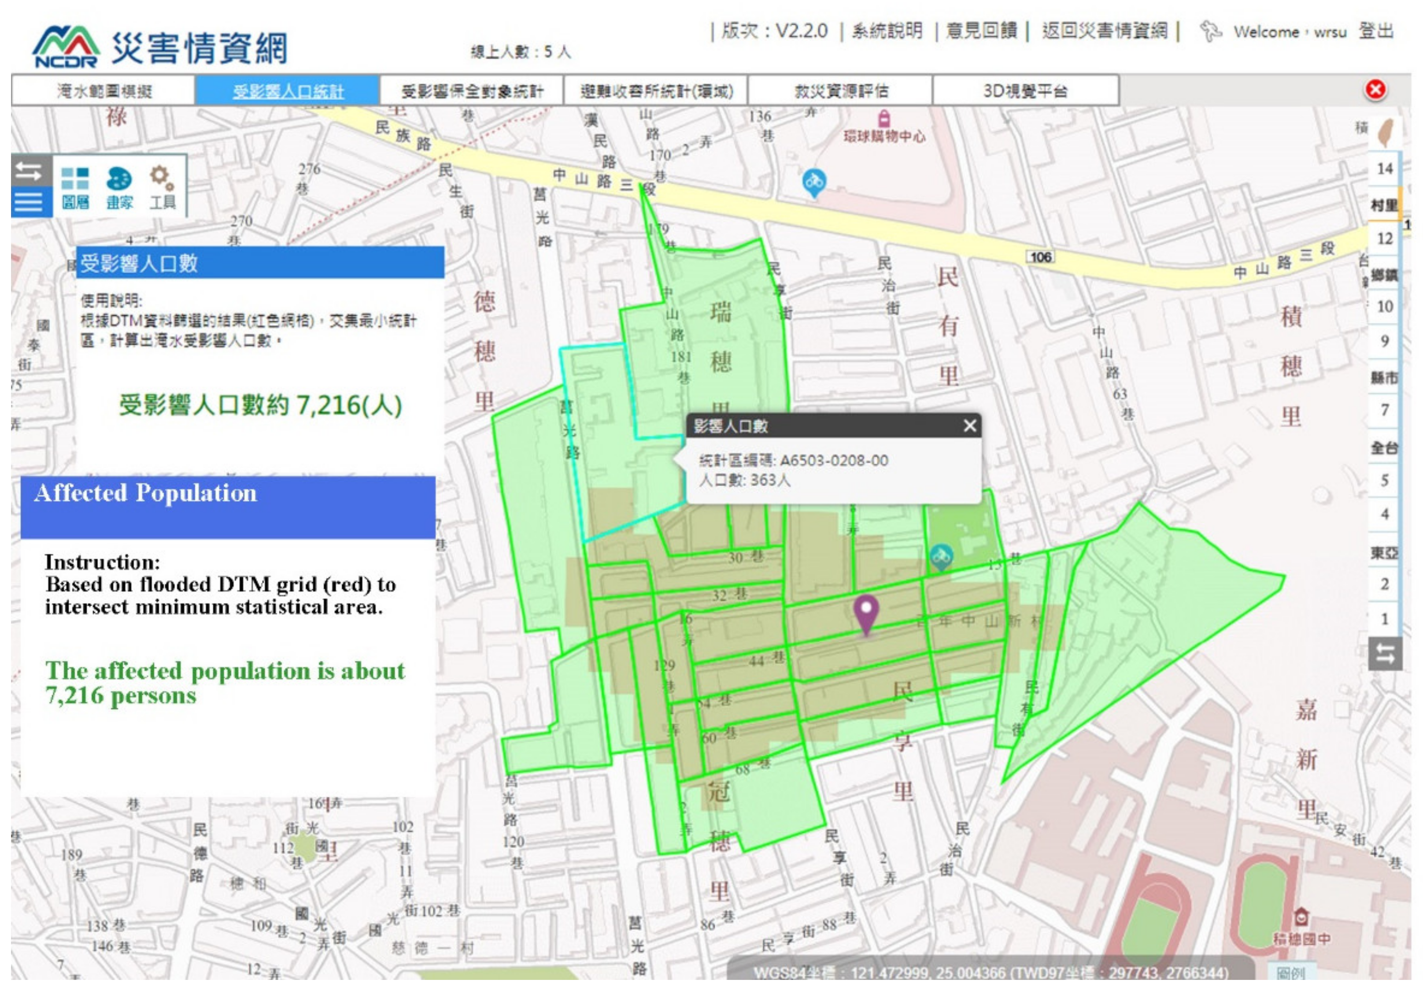Set zoom slider to level 14
Image resolution: width=1423 pixels, height=994 pixels.
click(1385, 169)
